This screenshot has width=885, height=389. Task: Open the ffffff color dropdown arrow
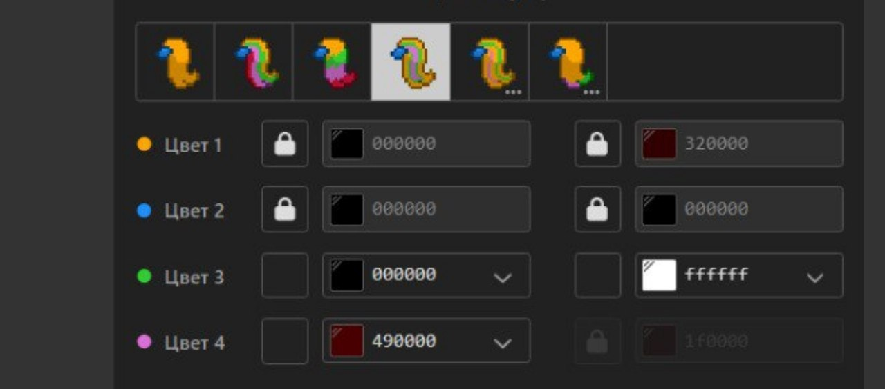(815, 277)
